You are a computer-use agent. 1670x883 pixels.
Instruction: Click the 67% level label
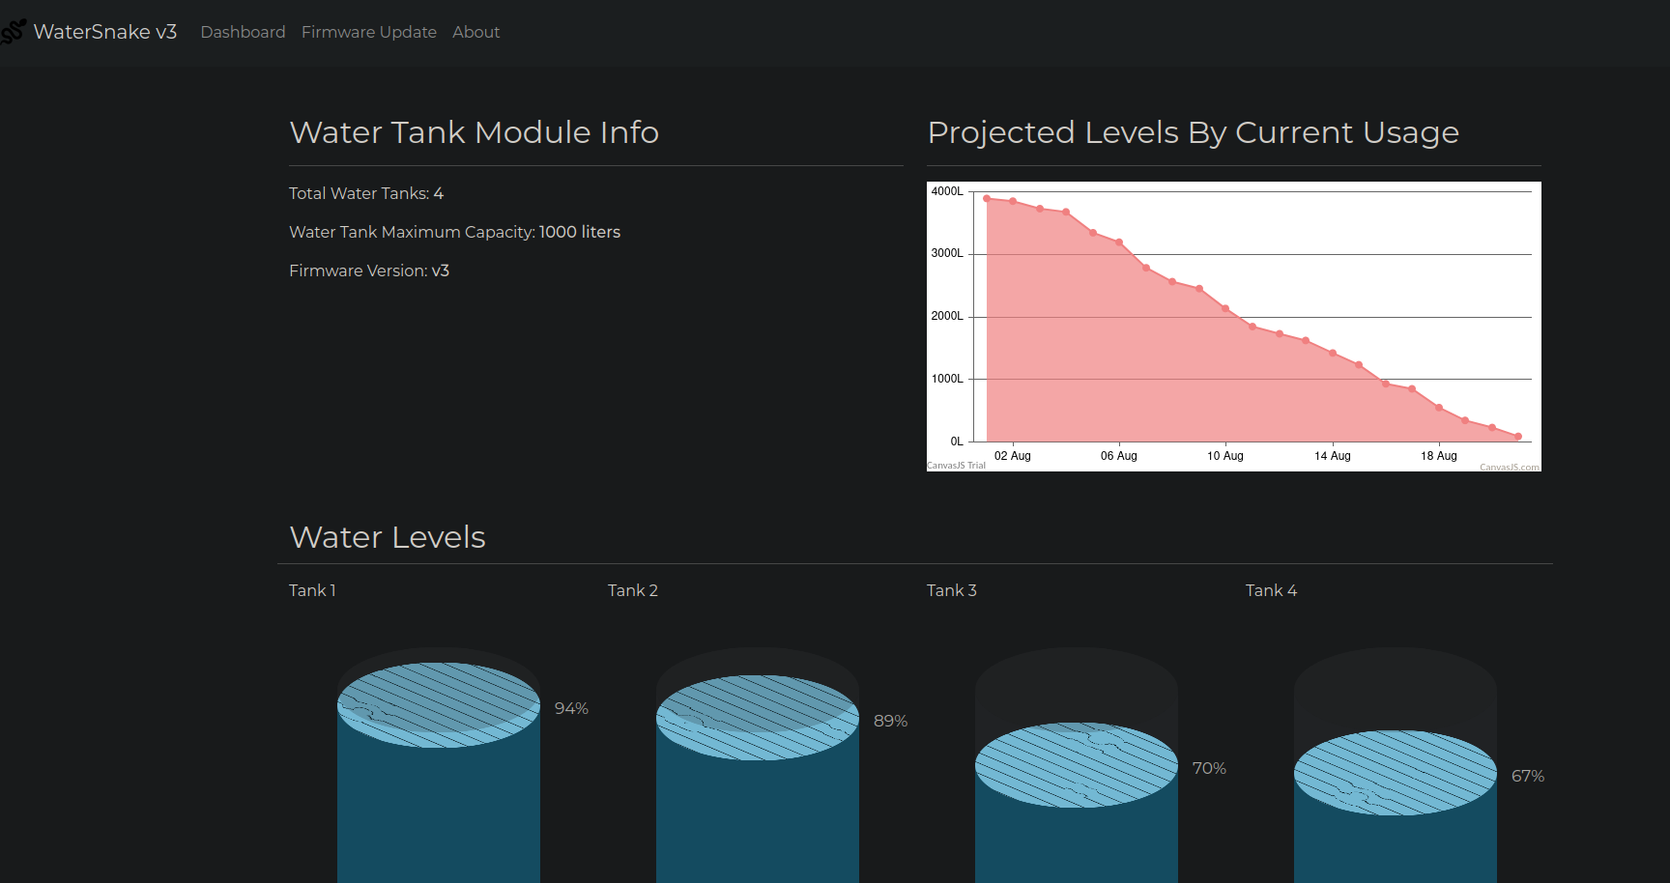click(x=1528, y=776)
